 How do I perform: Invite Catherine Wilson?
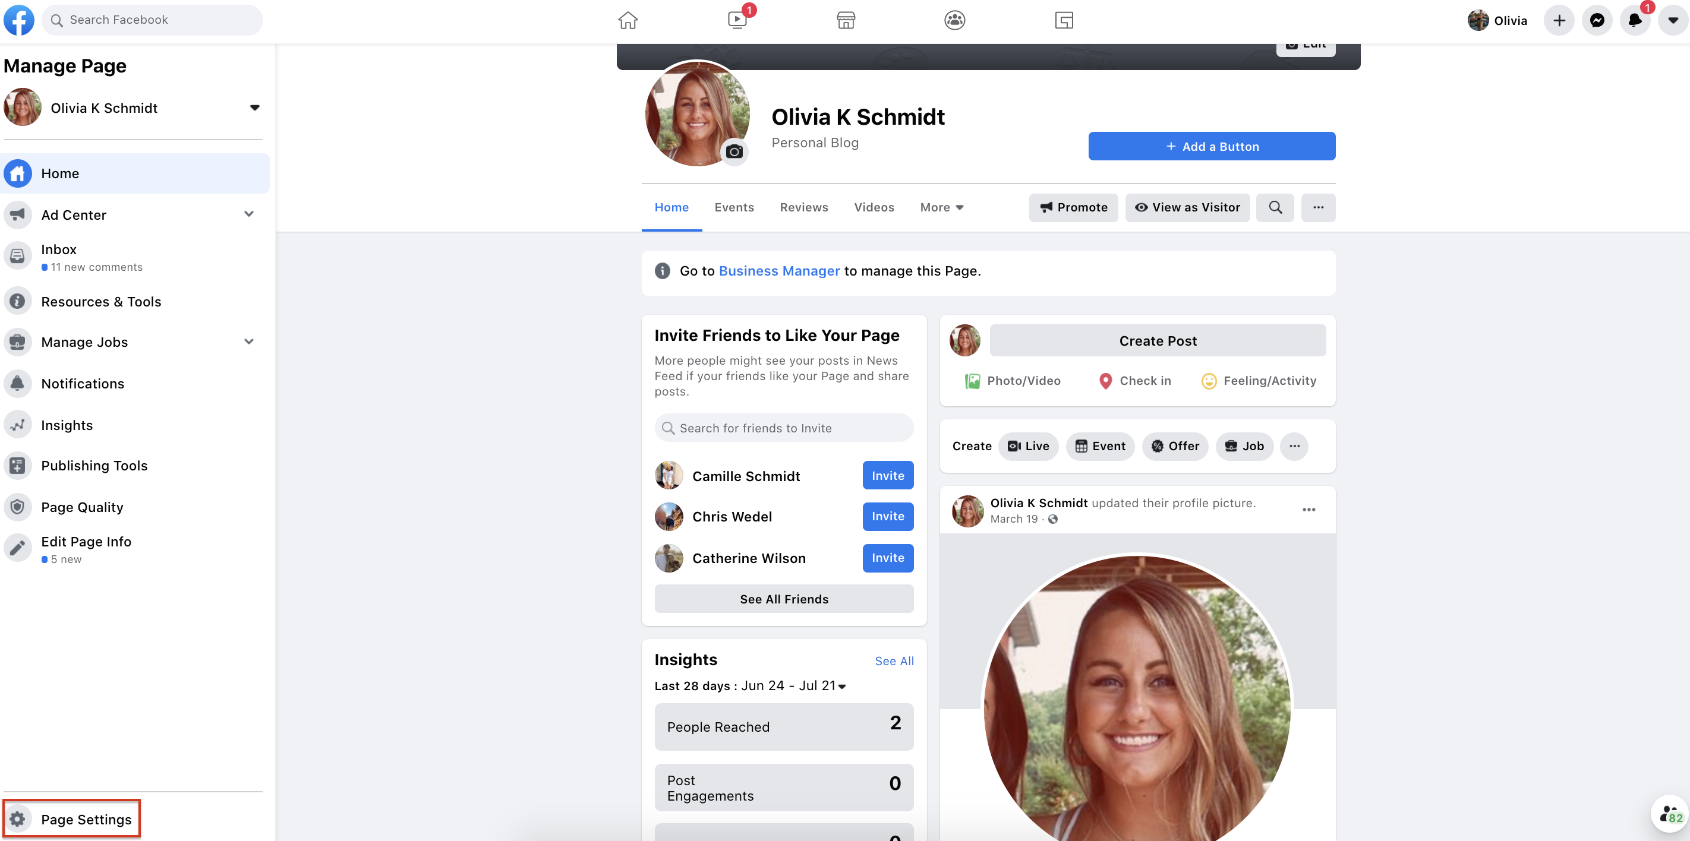click(888, 558)
